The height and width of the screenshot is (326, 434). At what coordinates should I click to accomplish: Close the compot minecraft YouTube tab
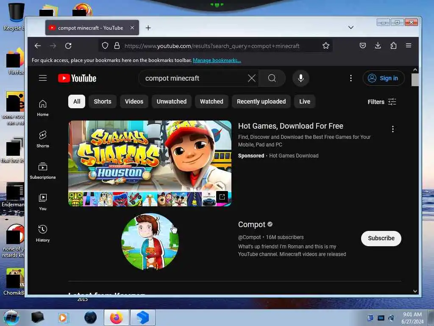(x=132, y=28)
